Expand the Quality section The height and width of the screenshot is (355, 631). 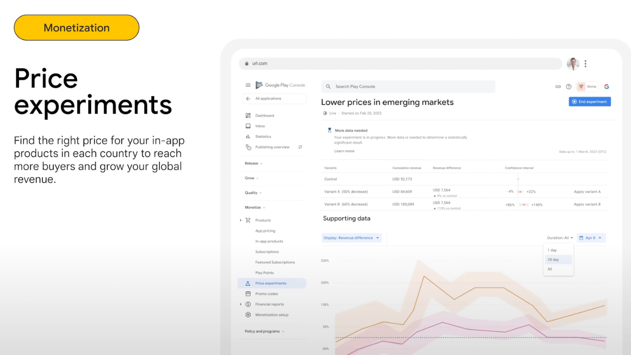pyautogui.click(x=253, y=193)
